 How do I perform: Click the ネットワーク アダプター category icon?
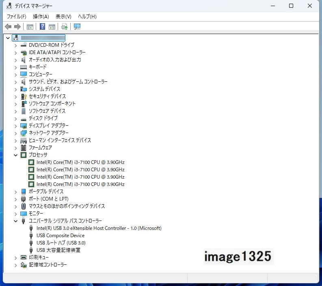point(24,133)
